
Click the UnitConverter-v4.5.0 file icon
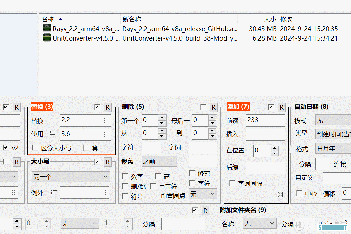click(47, 37)
